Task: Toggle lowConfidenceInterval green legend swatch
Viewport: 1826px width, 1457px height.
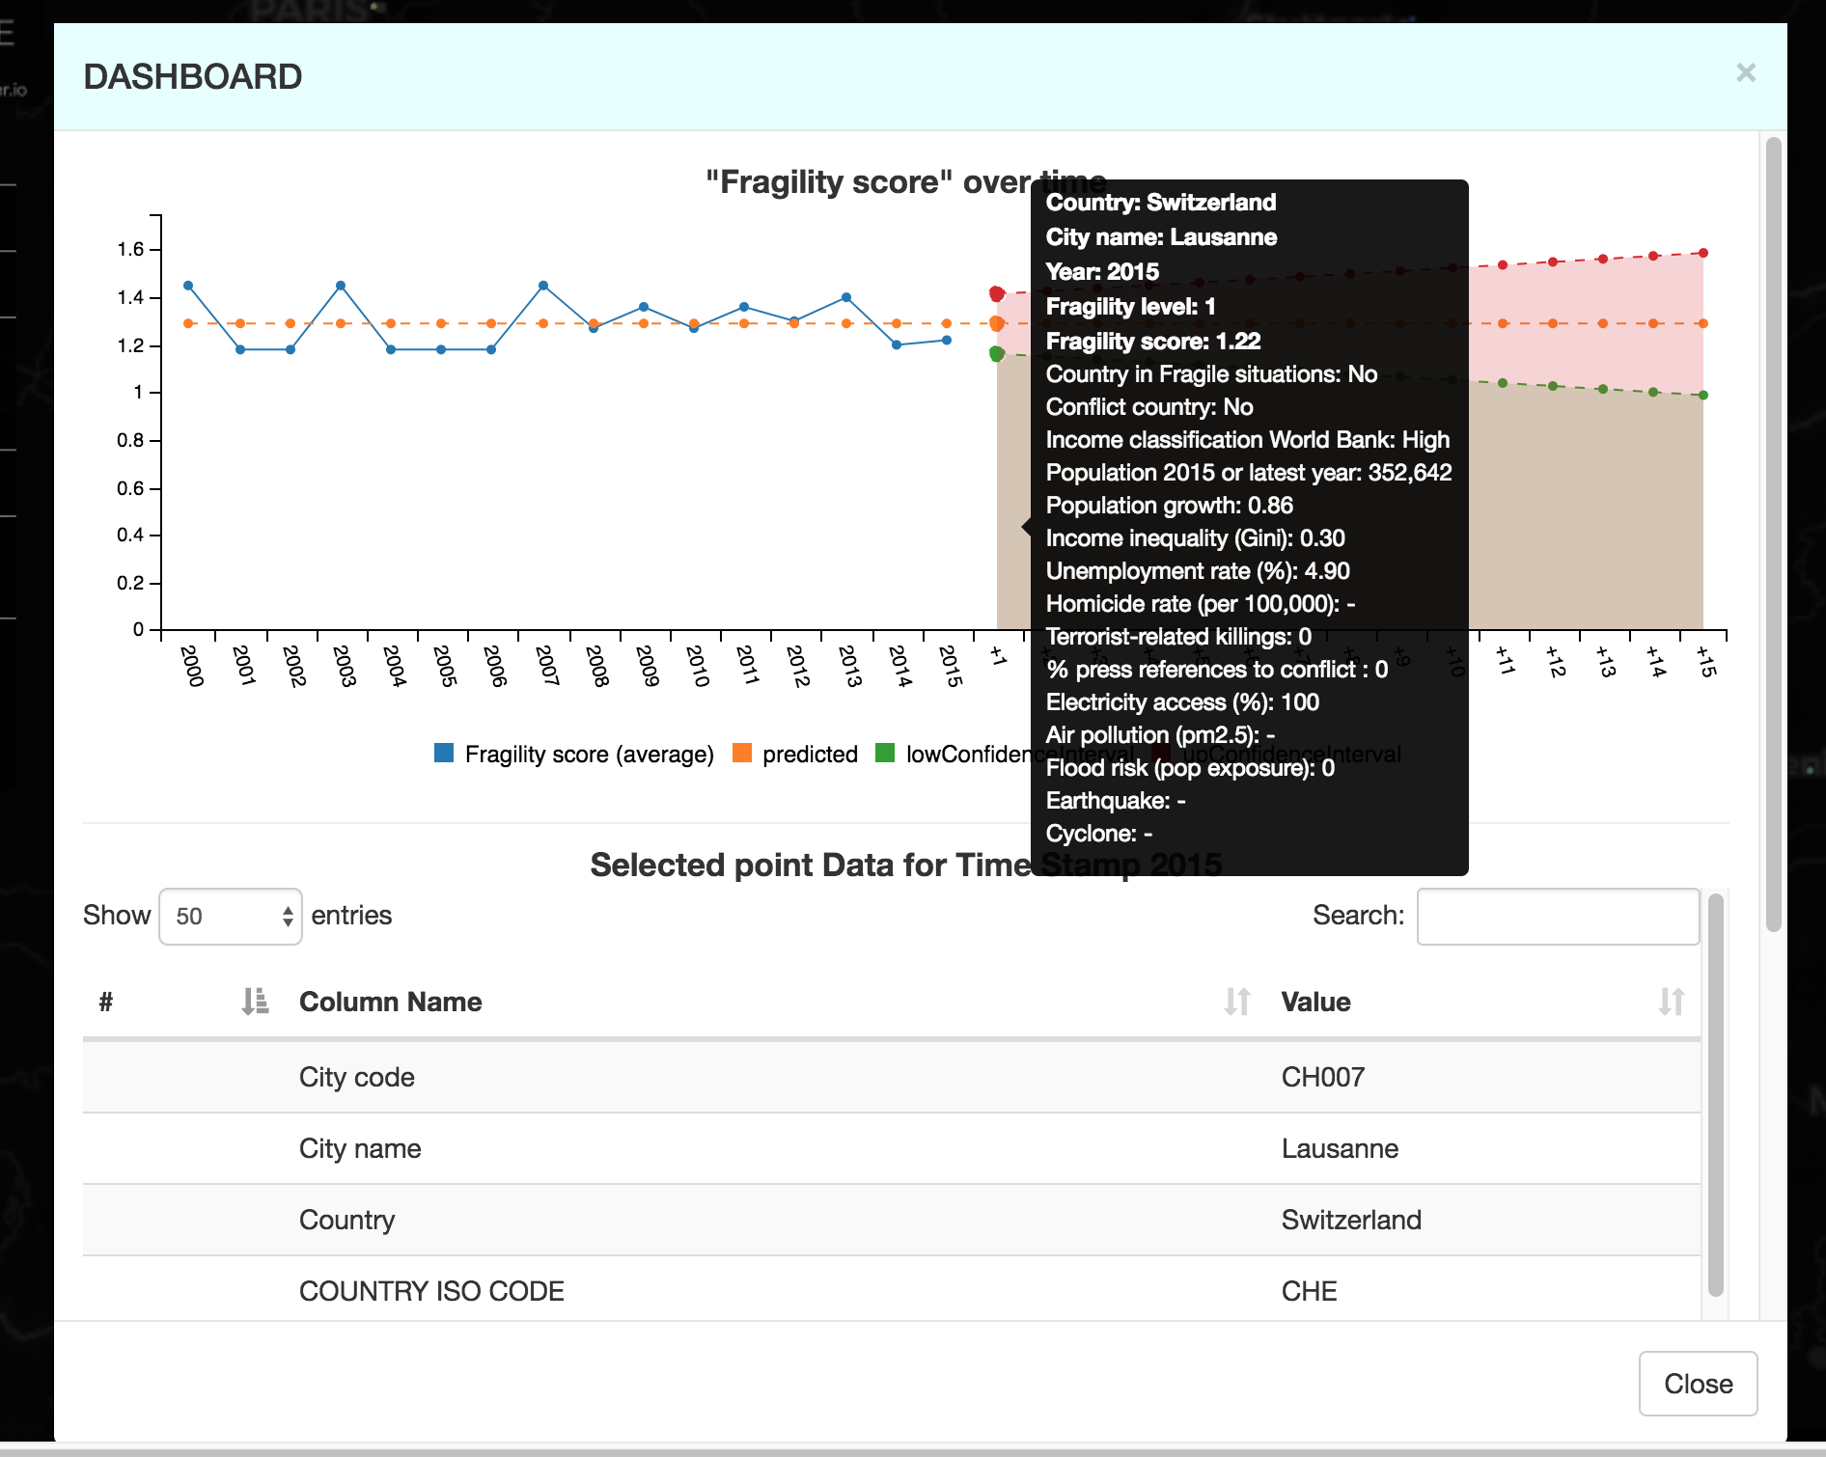Action: [885, 754]
